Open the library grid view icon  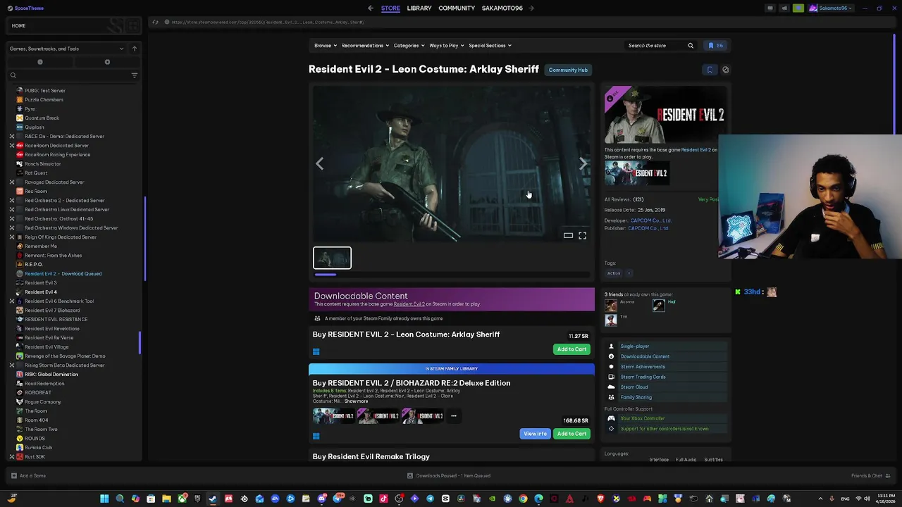click(134, 26)
